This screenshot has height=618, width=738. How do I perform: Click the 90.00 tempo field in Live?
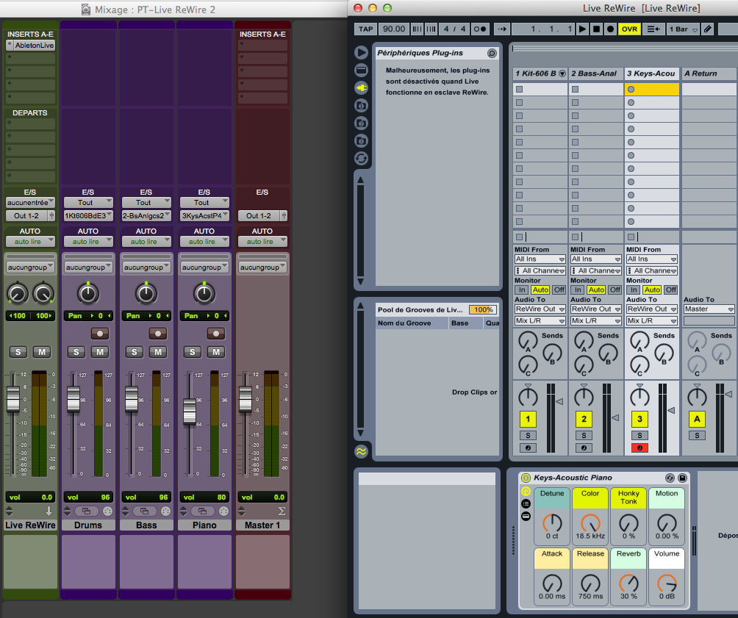(394, 29)
